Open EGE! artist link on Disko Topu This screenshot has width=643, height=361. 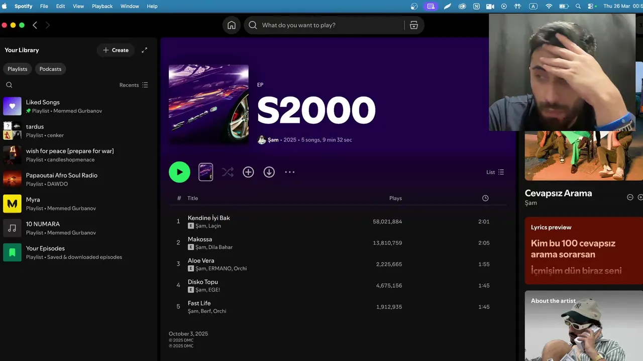(214, 290)
